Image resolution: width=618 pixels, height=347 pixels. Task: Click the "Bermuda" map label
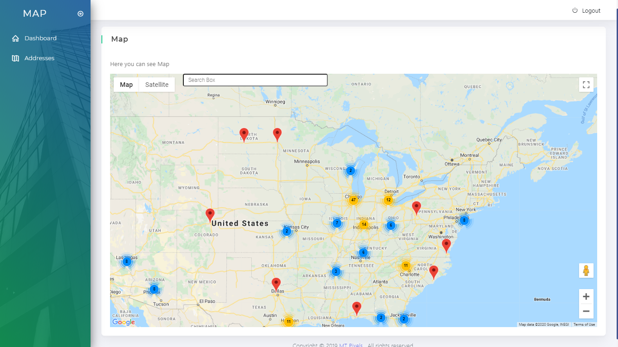point(542,299)
